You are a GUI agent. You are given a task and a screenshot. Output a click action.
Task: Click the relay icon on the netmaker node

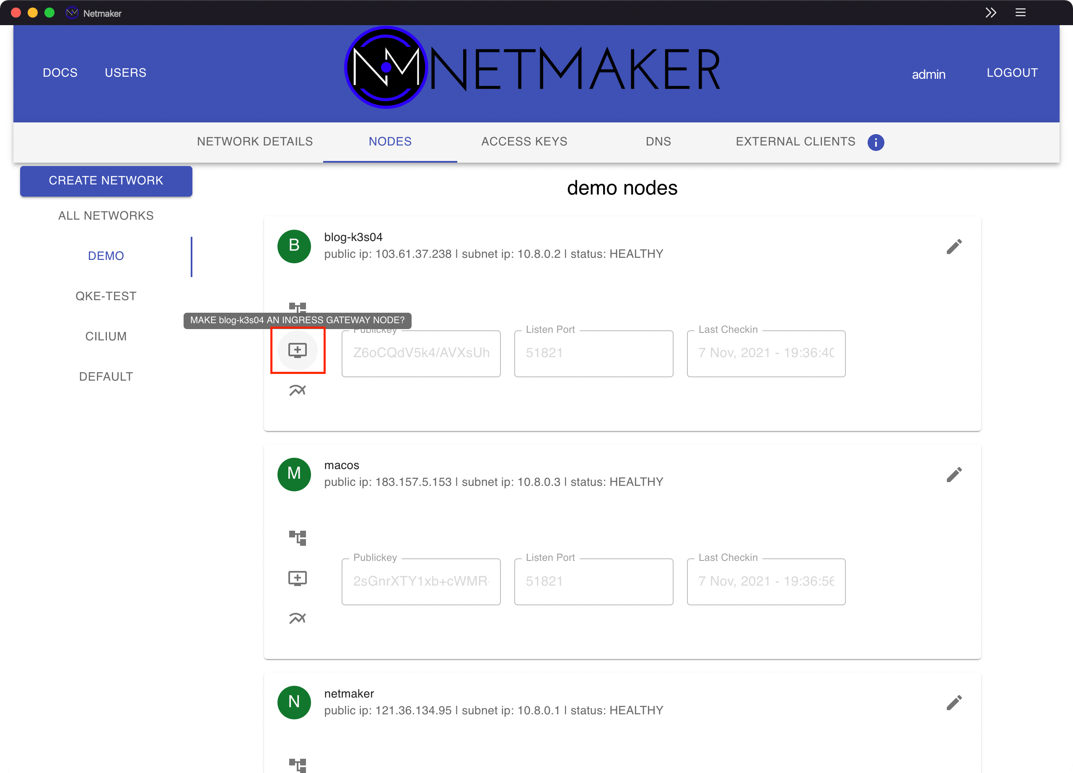298,765
